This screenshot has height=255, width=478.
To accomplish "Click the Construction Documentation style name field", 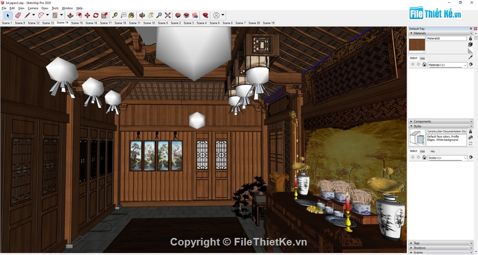I will (x=446, y=132).
